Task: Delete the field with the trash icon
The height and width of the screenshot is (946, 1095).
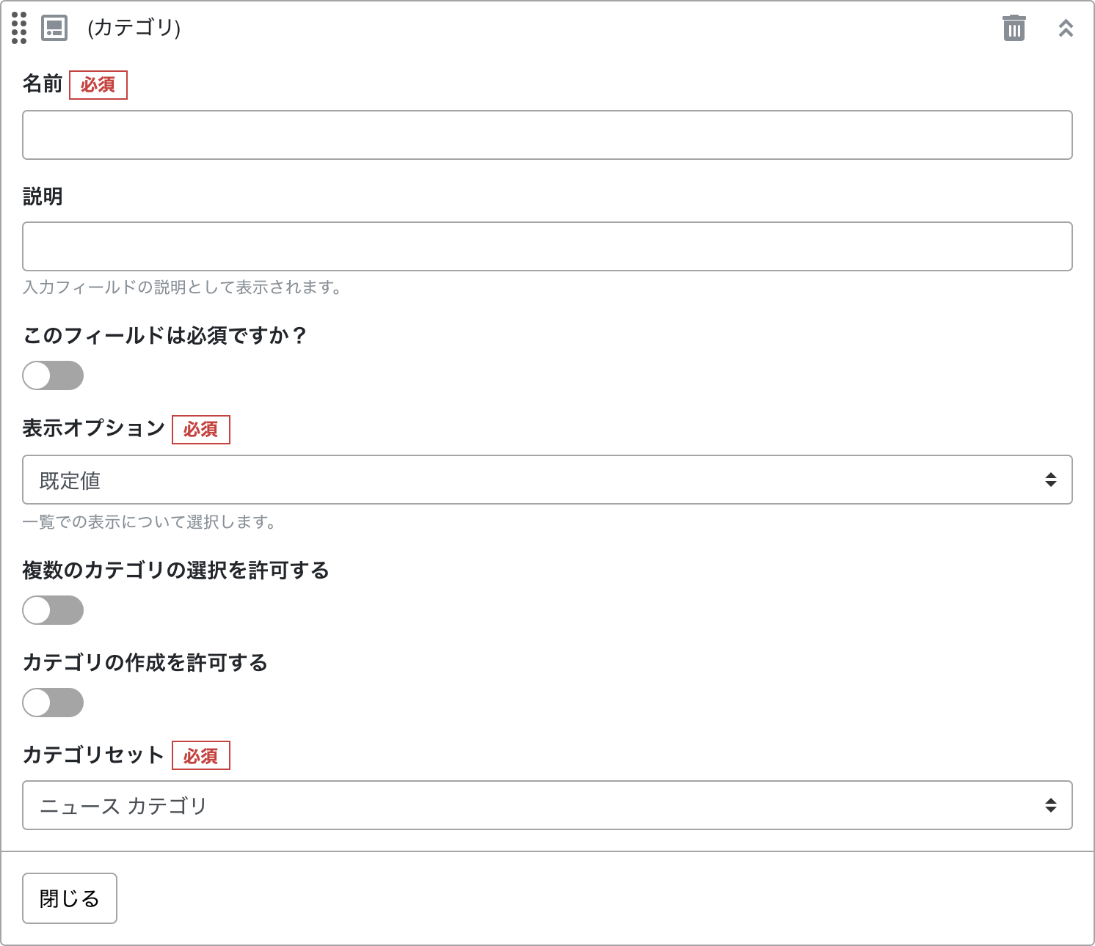Action: point(1014,28)
